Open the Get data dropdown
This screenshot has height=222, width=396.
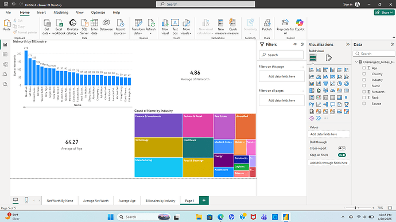(46, 26)
